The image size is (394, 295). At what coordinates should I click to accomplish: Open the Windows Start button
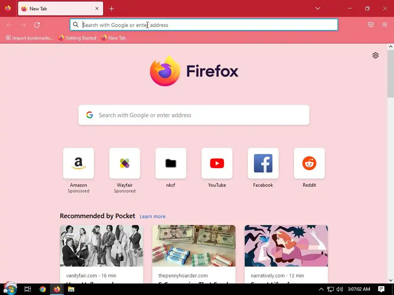(x=10, y=289)
